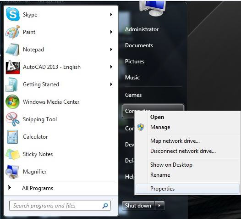This screenshot has height=219, width=241.
Task: Start AutoCAD 2013 from its icon
Action: tap(13, 67)
